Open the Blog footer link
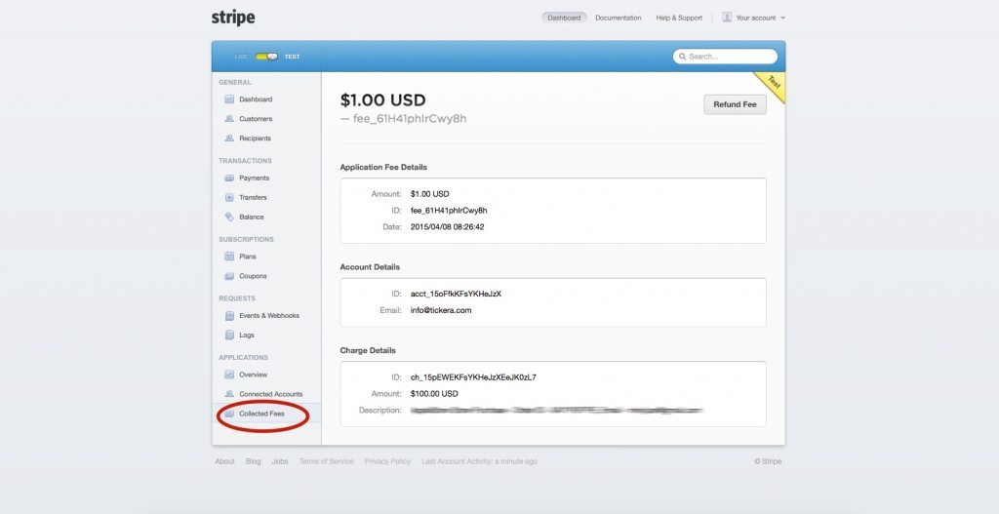 (x=253, y=461)
